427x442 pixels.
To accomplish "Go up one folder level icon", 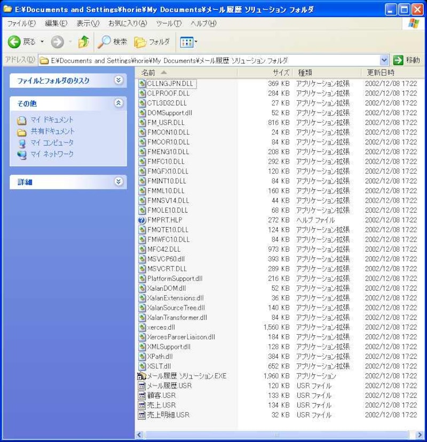I will 84,42.
